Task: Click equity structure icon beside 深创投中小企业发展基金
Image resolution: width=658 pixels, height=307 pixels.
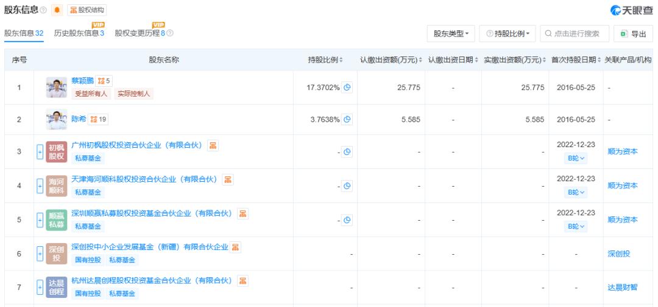Action: coord(235,247)
